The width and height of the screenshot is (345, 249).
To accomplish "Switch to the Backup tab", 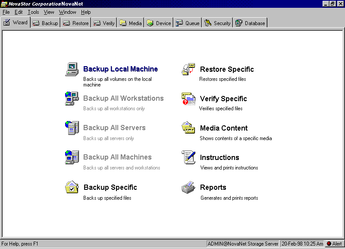I will click(x=45, y=23).
